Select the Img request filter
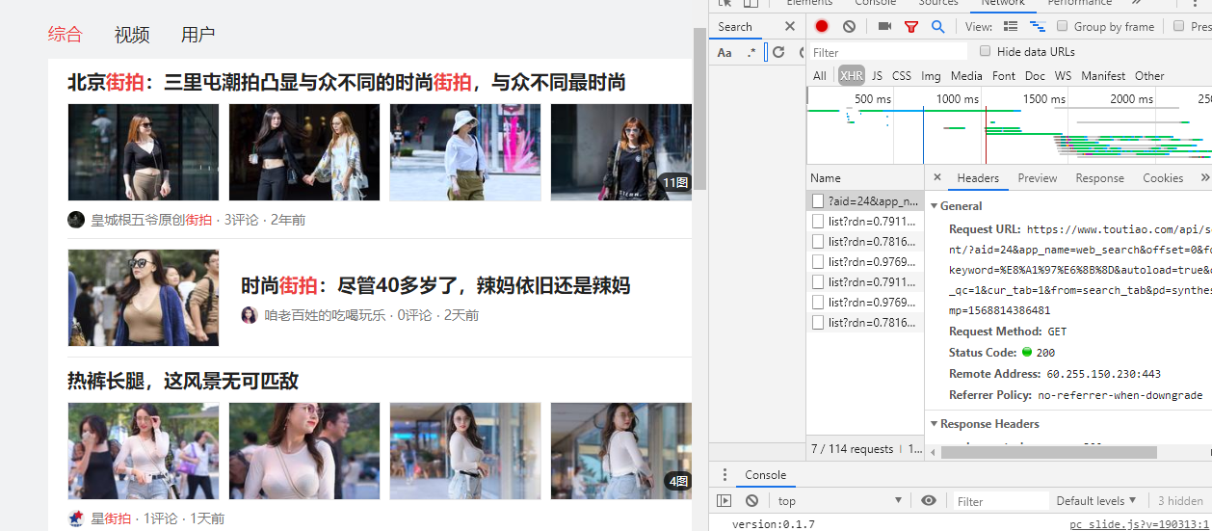 (x=931, y=76)
